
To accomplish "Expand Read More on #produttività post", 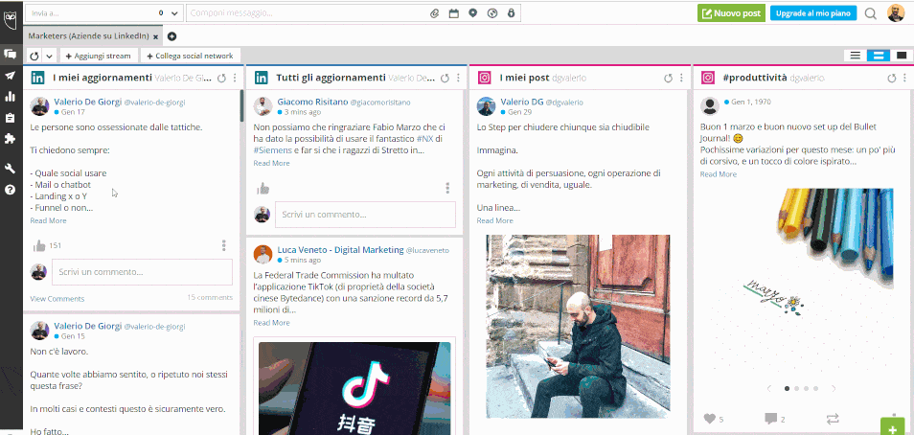I will [x=719, y=173].
